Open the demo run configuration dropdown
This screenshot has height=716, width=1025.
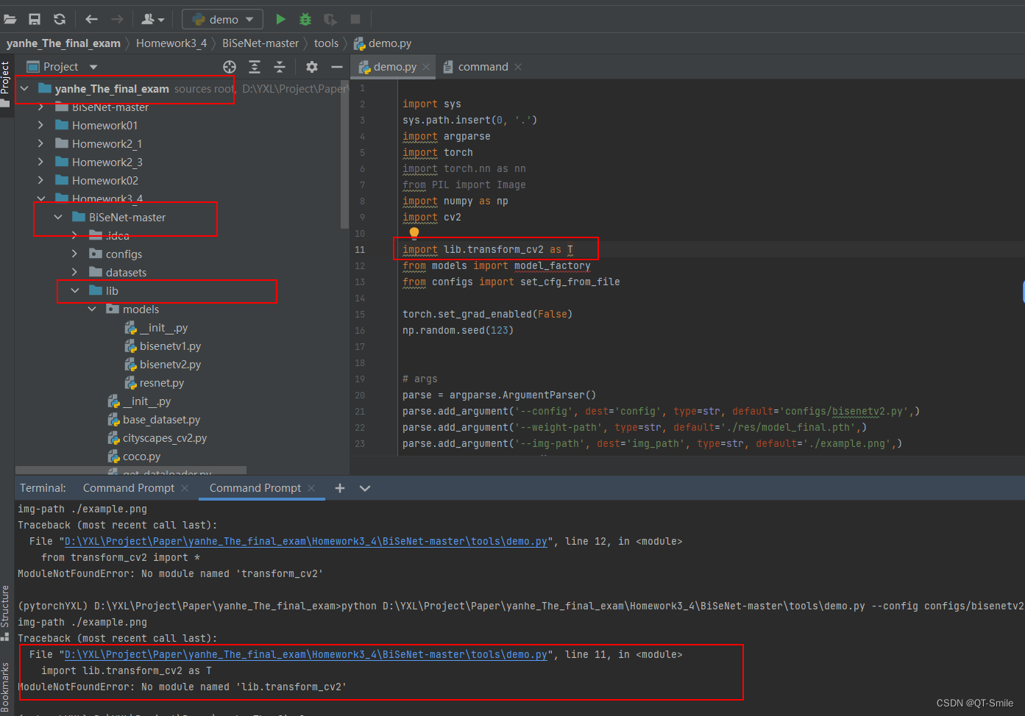pyautogui.click(x=223, y=19)
